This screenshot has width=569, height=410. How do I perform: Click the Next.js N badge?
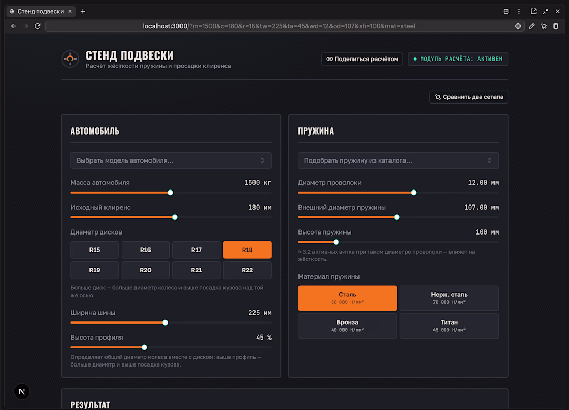[22, 391]
